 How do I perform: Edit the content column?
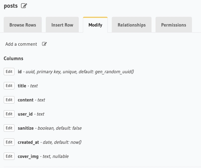9,100
